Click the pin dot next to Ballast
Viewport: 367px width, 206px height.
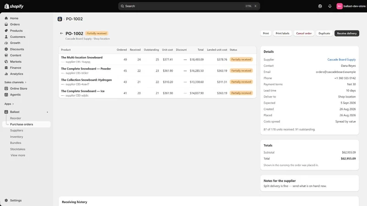pyautogui.click(x=47, y=112)
